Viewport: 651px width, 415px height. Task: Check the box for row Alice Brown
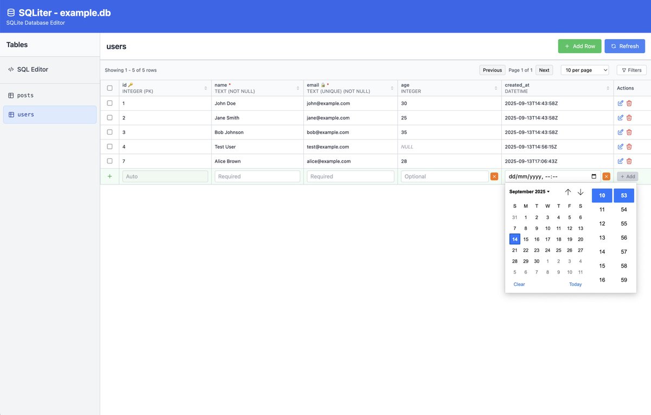(110, 161)
